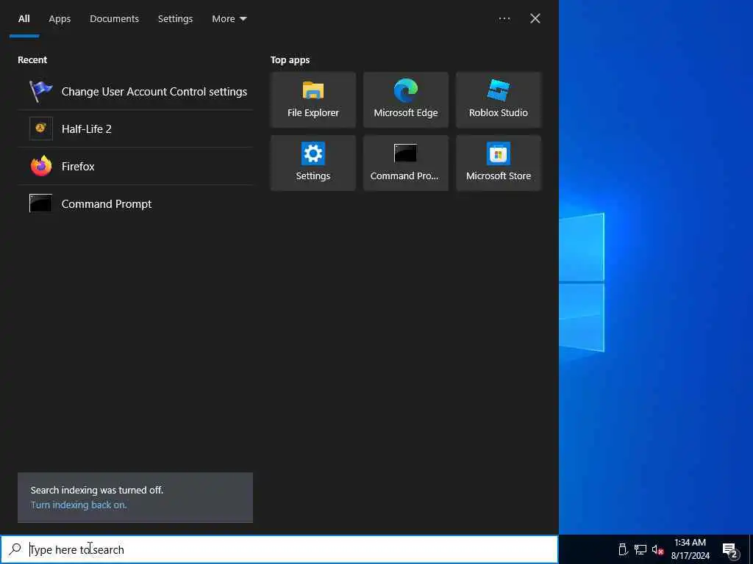Screen dimensions: 753x564
Task: Open File Explorer from Top apps
Action: pos(313,100)
